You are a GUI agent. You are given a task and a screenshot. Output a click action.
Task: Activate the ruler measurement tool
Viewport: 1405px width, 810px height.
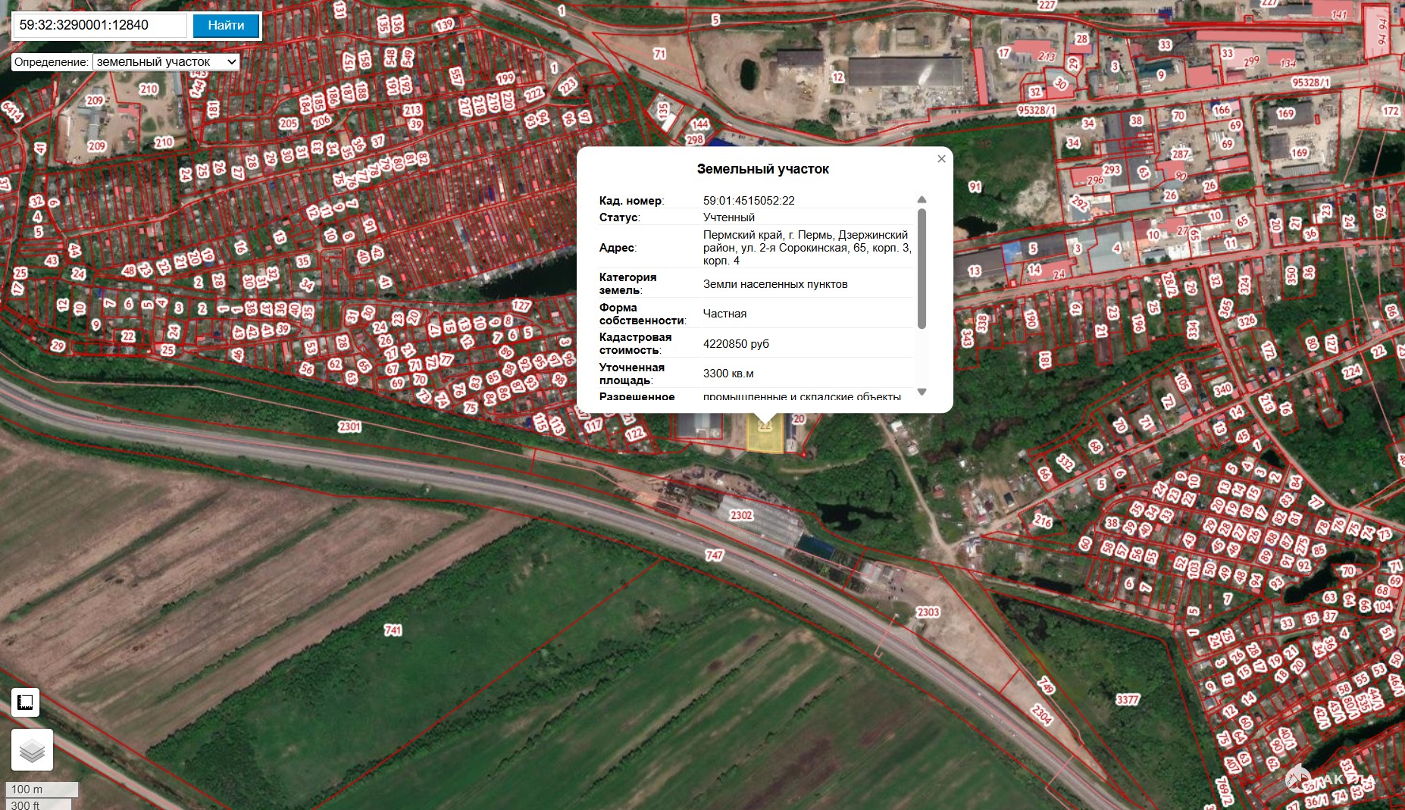pyautogui.click(x=25, y=702)
